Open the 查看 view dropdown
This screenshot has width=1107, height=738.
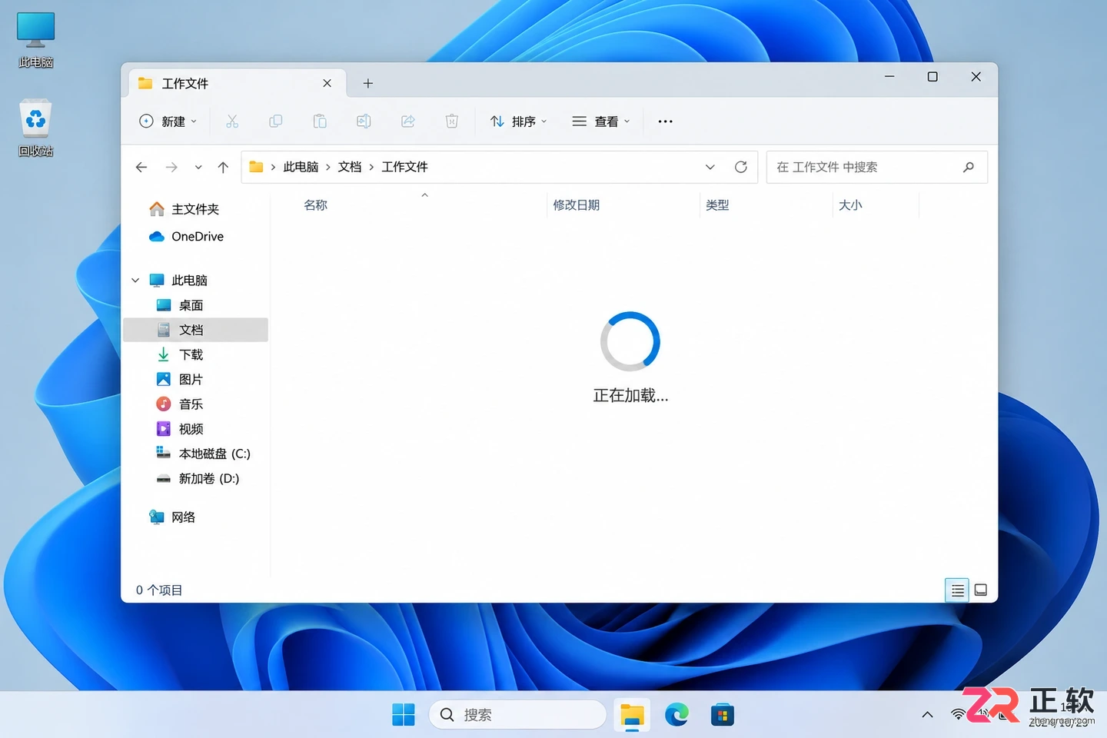pos(601,121)
